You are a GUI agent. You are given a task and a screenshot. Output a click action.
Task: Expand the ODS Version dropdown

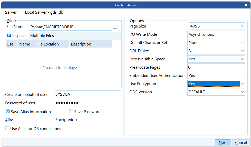click(x=242, y=92)
